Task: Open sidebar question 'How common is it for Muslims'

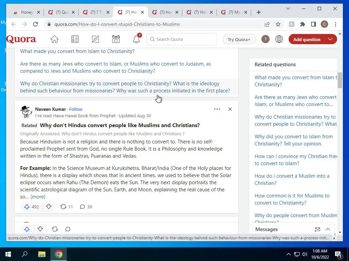Action: (x=292, y=199)
